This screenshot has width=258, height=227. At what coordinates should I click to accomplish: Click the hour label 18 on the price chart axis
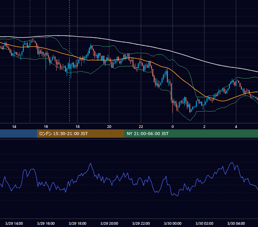point(77,127)
